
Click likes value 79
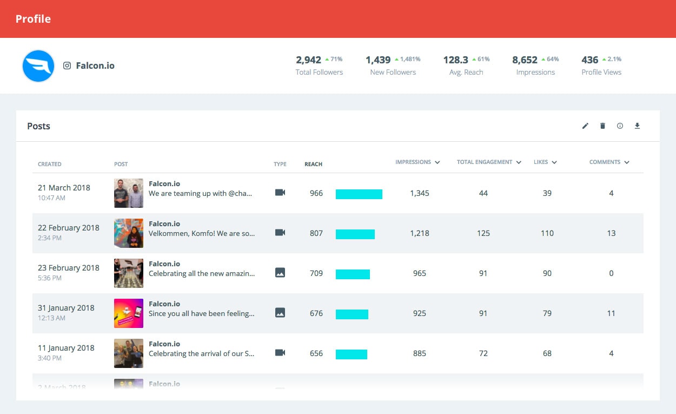(x=547, y=313)
